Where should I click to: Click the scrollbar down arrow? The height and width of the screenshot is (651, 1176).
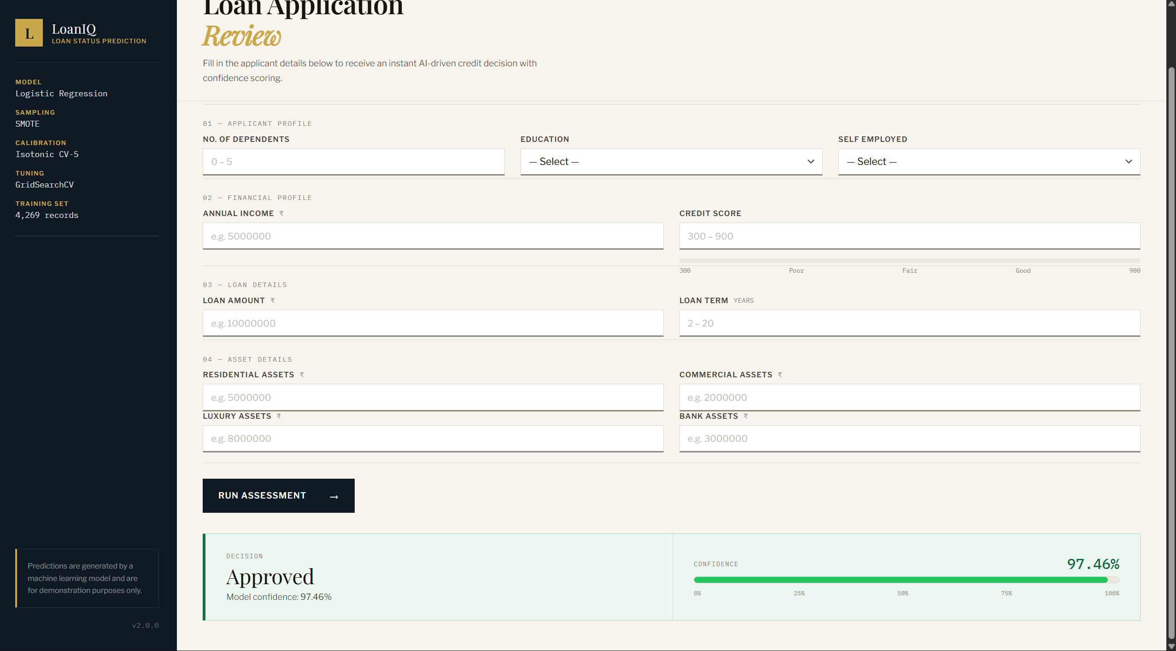pyautogui.click(x=1171, y=646)
